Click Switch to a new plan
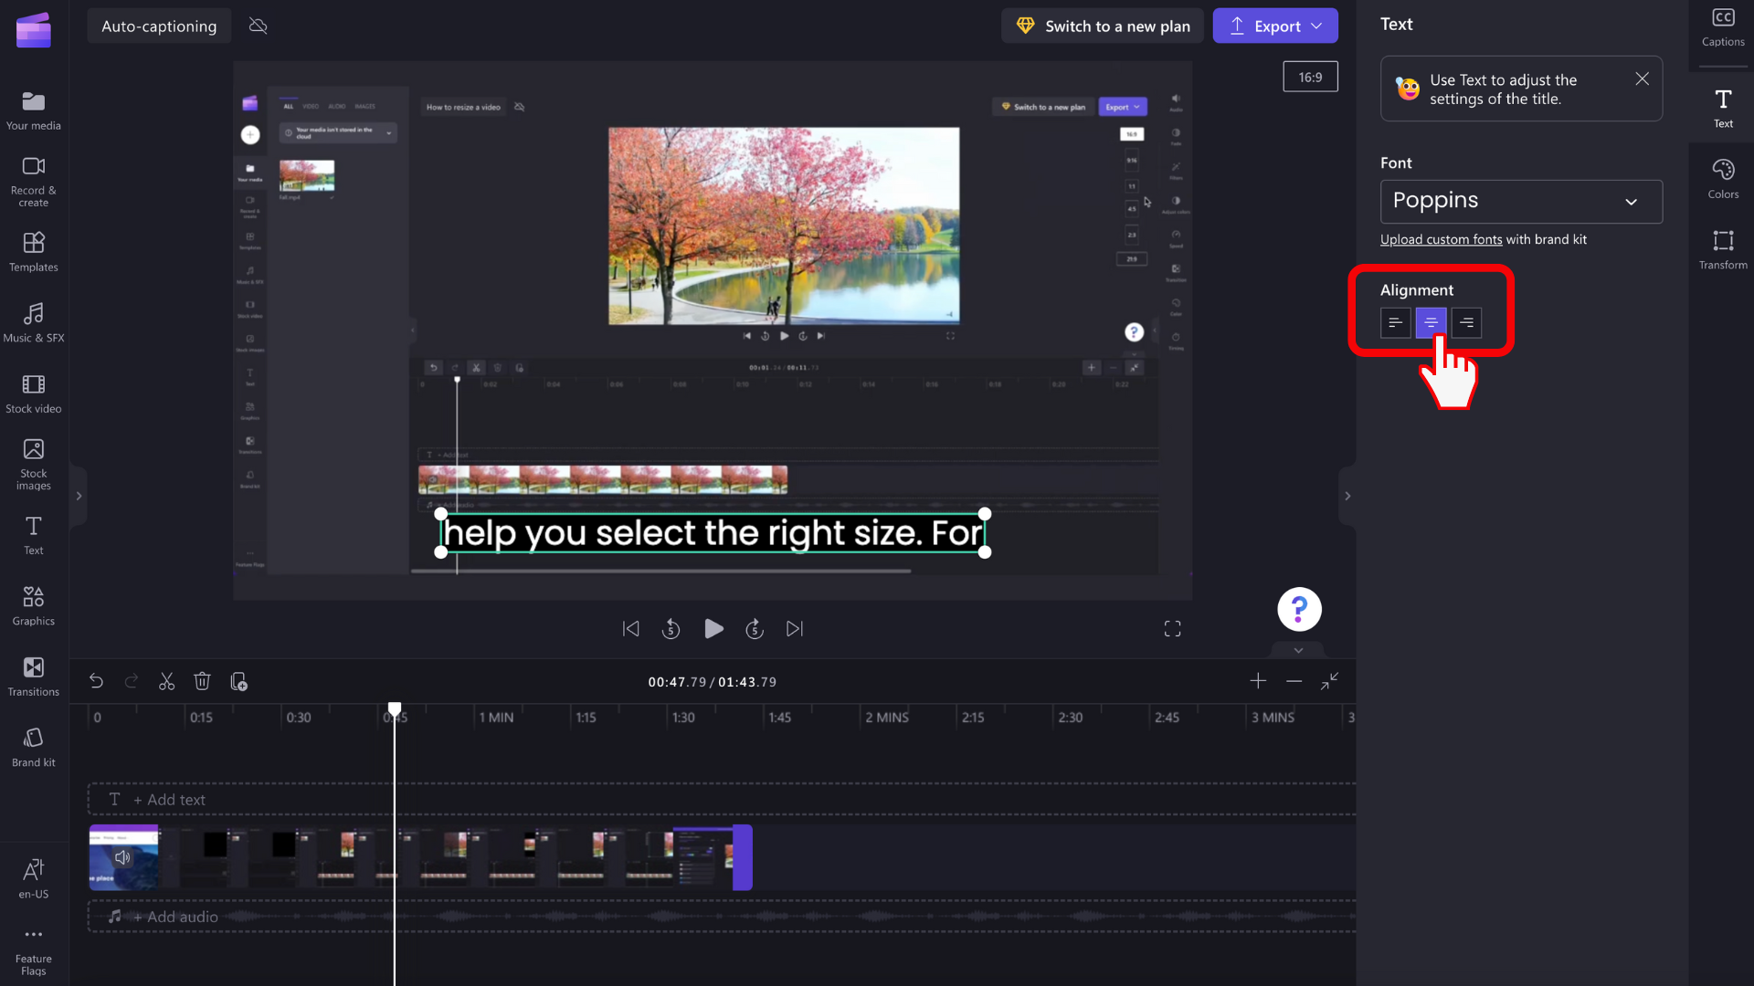1754x986 pixels. point(1102,26)
